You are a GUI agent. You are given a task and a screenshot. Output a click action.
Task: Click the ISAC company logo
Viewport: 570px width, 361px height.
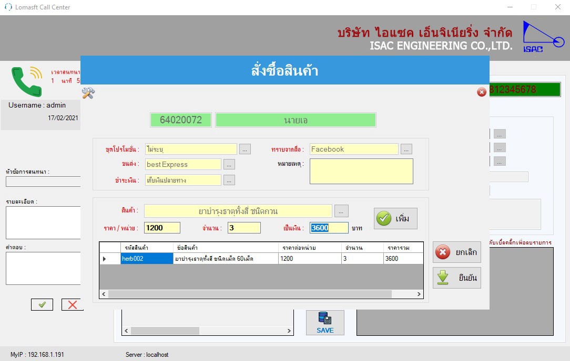point(542,37)
